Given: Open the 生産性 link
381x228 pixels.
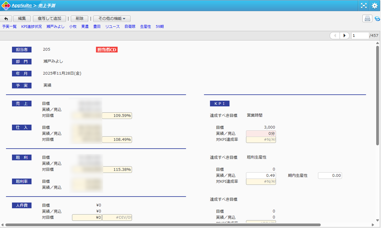Looking at the screenshot, I should [145, 27].
